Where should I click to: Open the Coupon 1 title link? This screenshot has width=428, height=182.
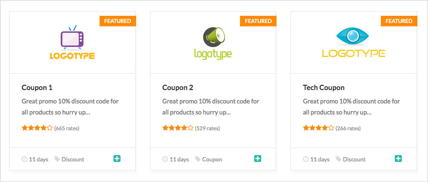pyautogui.click(x=37, y=88)
